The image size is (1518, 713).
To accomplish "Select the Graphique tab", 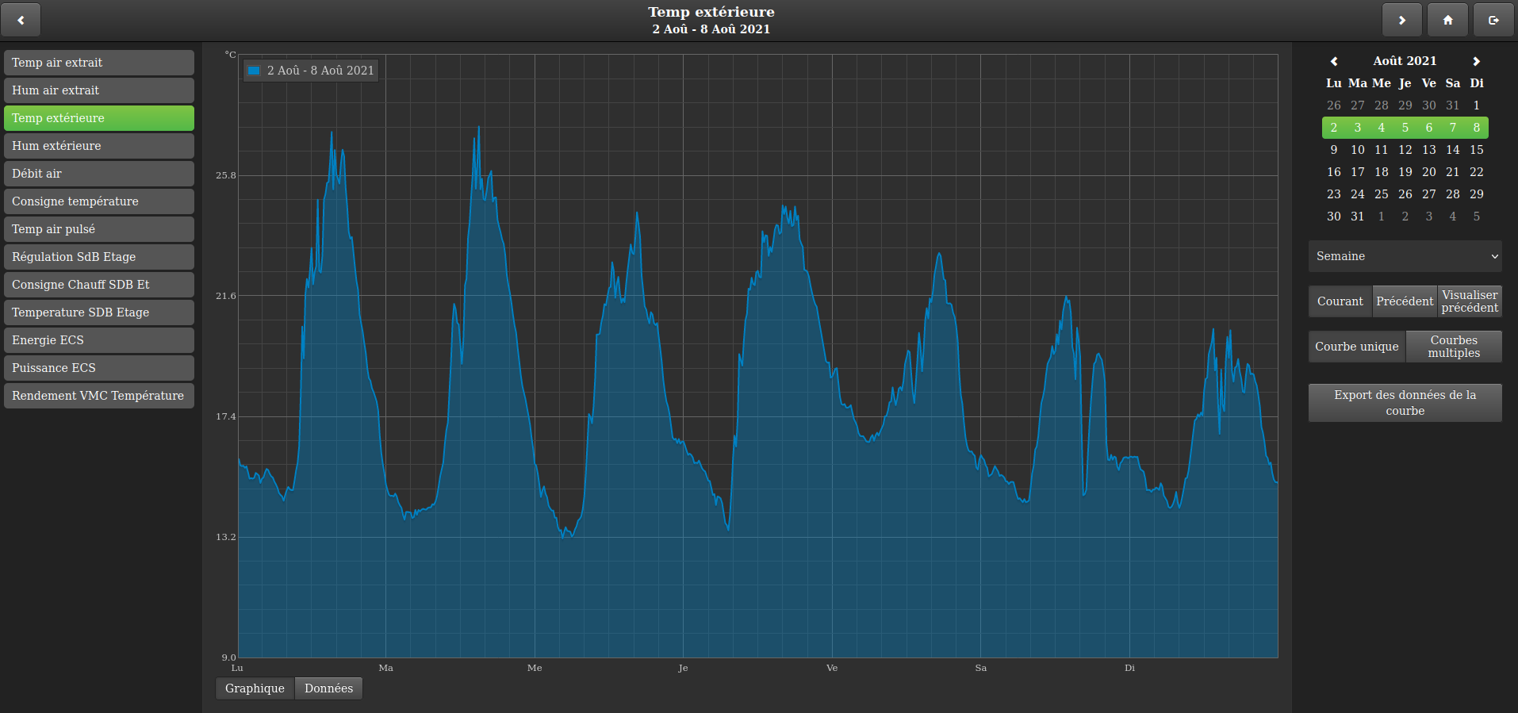I will tap(255, 688).
